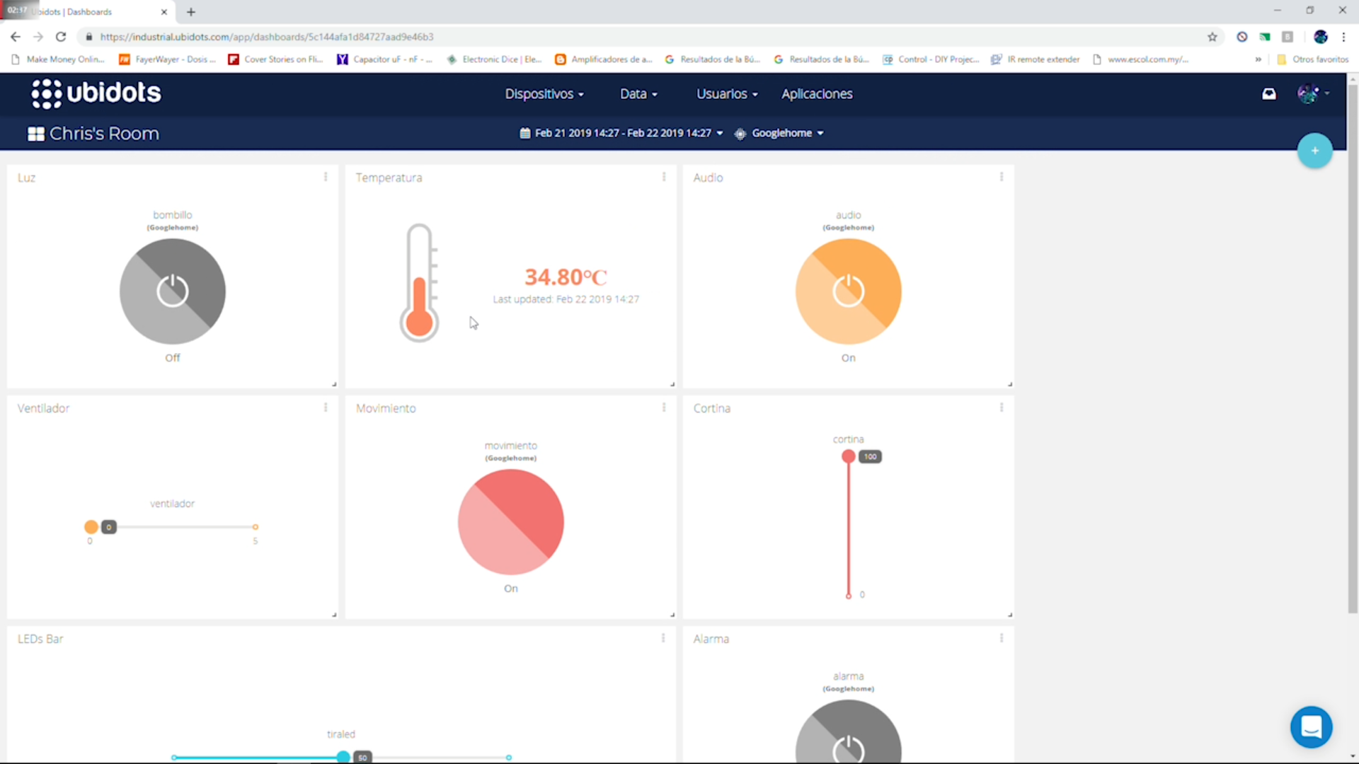Open the Electronic Dice bookmark
The height and width of the screenshot is (764, 1359).
[x=495, y=59]
